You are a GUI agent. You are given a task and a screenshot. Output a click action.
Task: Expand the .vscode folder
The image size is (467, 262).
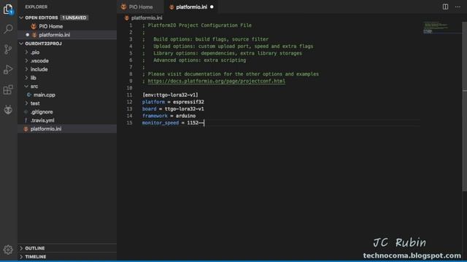pos(26,60)
